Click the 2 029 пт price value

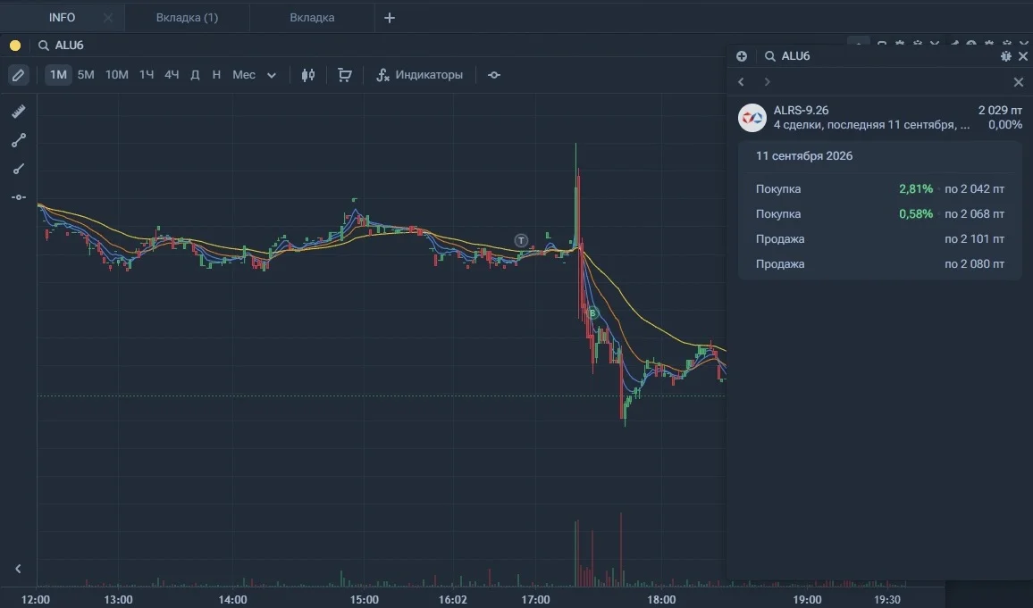coord(1000,111)
